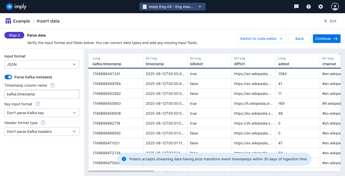Image resolution: width=345 pixels, height=176 pixels.
Task: Click the Back button
Action: (299, 38)
